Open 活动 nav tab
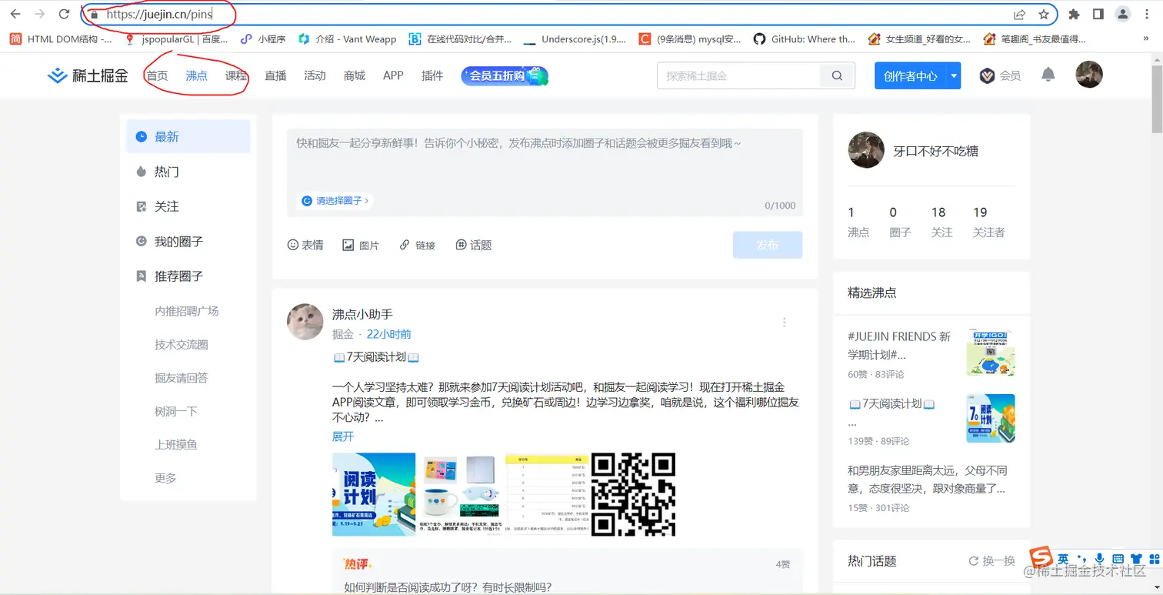The height and width of the screenshot is (595, 1163). point(315,75)
